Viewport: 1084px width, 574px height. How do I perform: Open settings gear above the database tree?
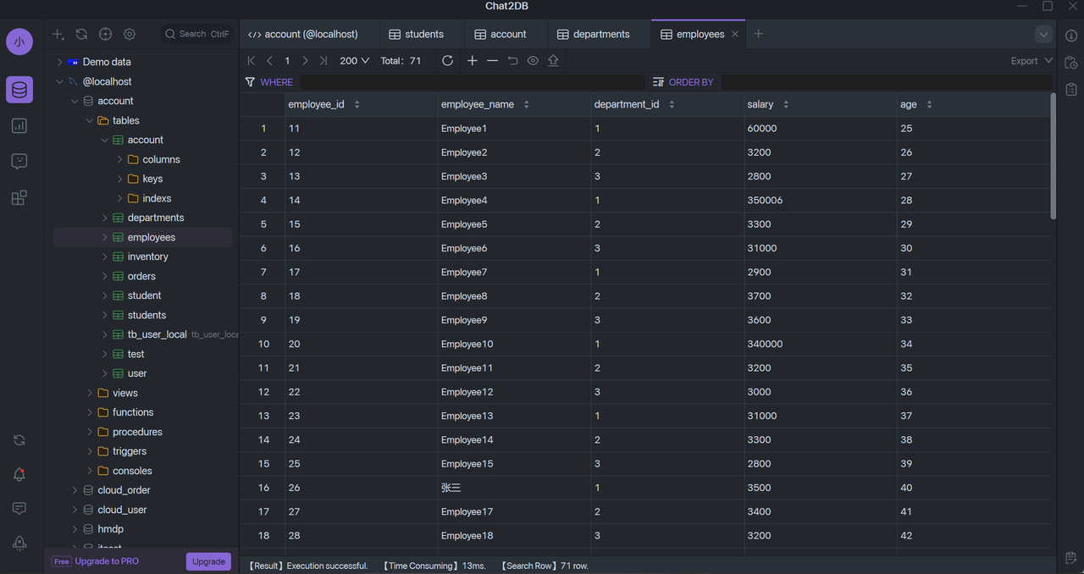130,35
